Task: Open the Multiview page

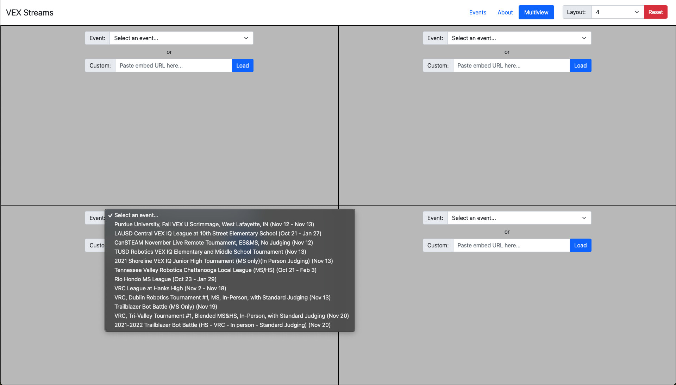Action: [536, 12]
